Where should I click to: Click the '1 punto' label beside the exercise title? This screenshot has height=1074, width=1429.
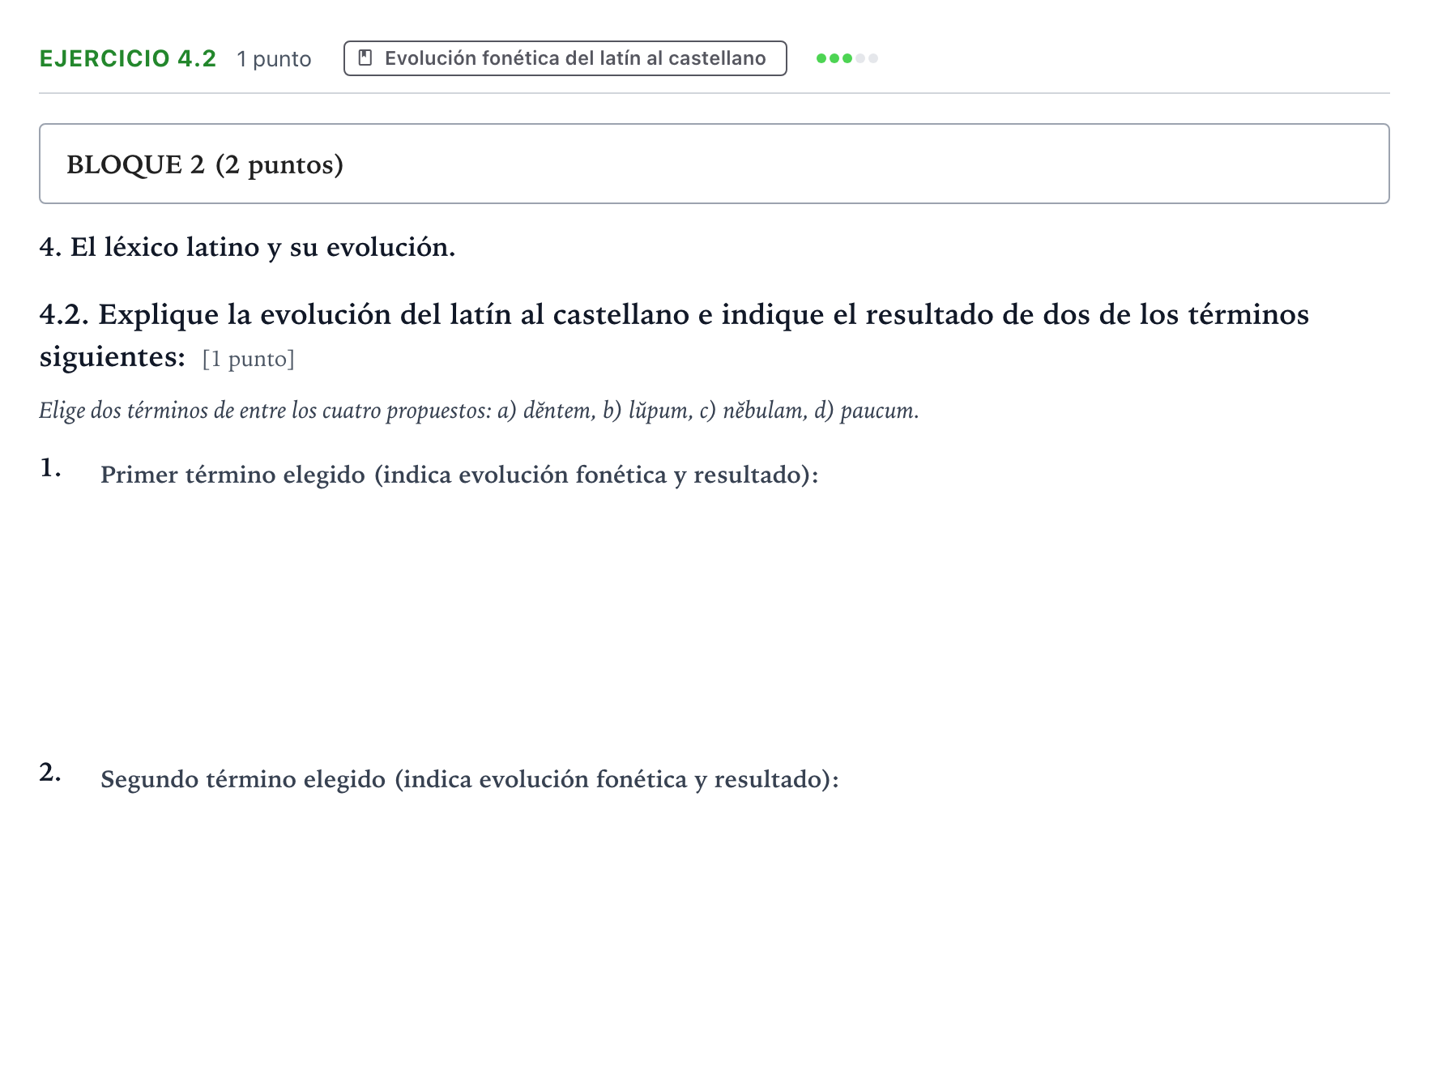[274, 59]
